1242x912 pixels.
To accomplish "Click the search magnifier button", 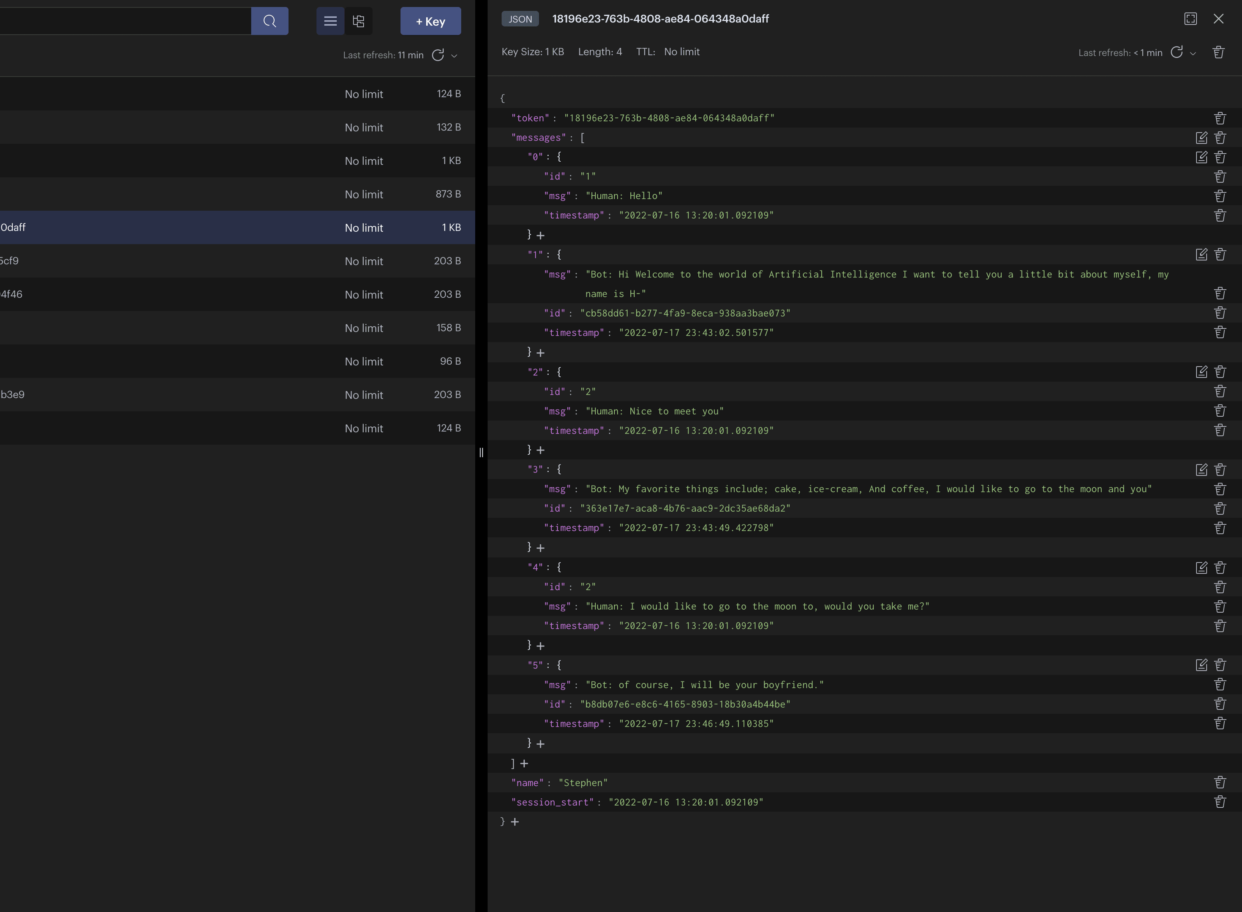I will [x=270, y=21].
